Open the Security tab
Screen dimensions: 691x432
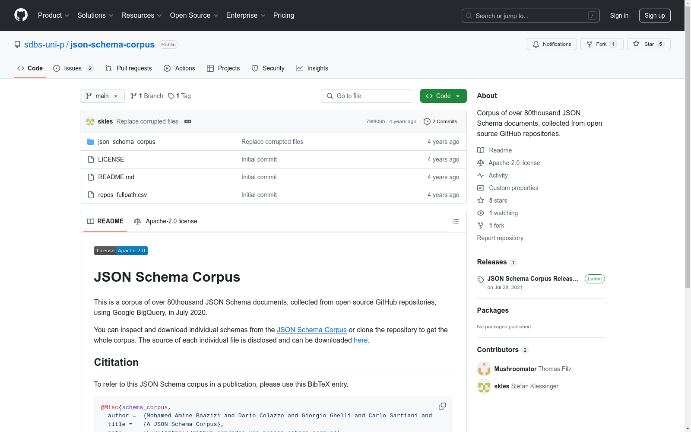(x=268, y=68)
